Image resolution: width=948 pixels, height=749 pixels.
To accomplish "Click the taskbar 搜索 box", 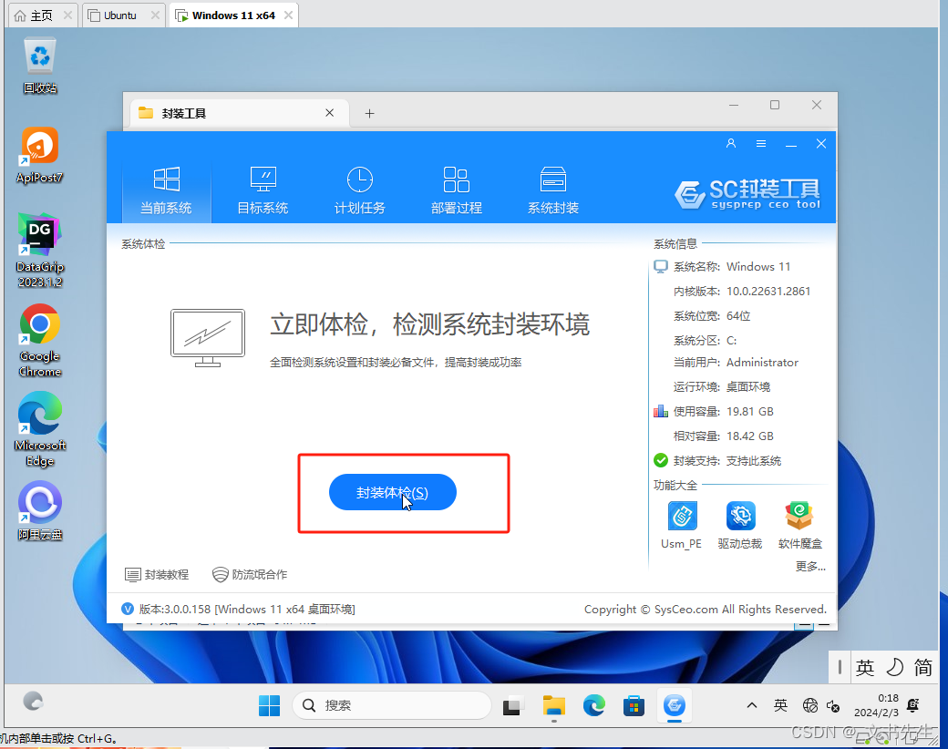I will click(x=392, y=705).
